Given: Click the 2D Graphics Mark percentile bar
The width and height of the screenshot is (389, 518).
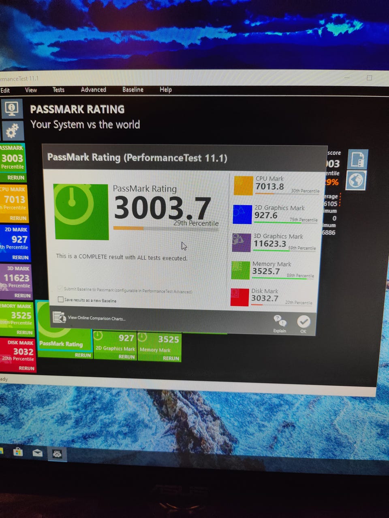Looking at the screenshot, I should coord(285,223).
